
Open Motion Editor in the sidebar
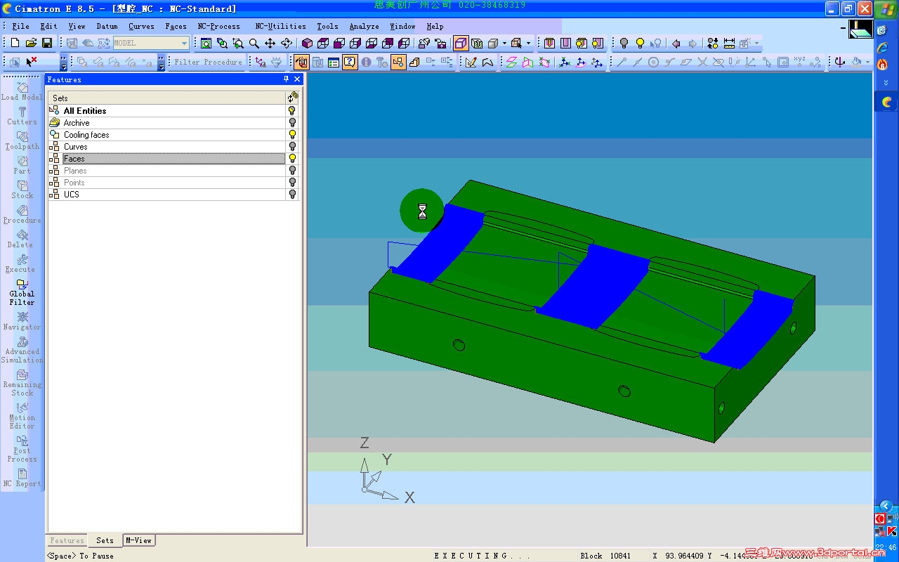[x=22, y=417]
